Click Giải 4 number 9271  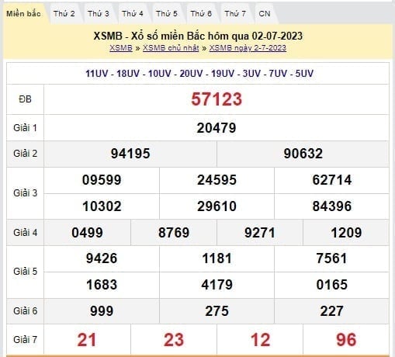pyautogui.click(x=260, y=233)
